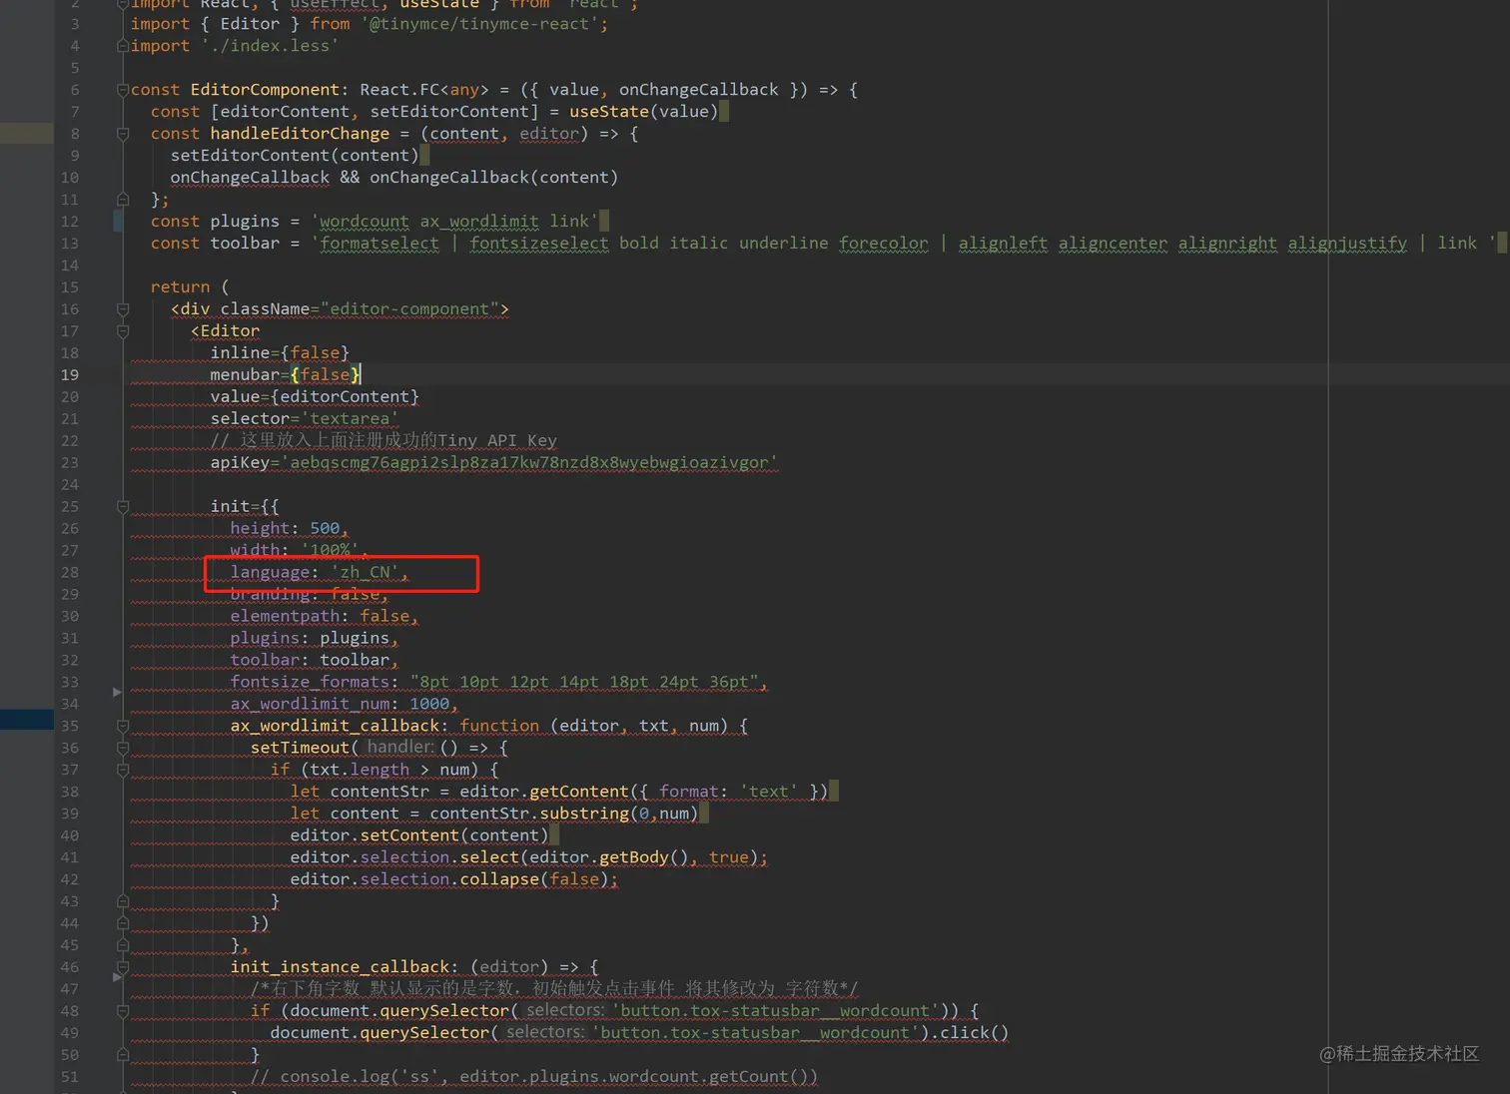Click the 'inline' attribute on line 18
1510x1094 pixels.
point(240,353)
